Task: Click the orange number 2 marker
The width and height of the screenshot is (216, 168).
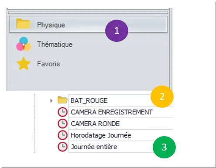Action: 162,96
